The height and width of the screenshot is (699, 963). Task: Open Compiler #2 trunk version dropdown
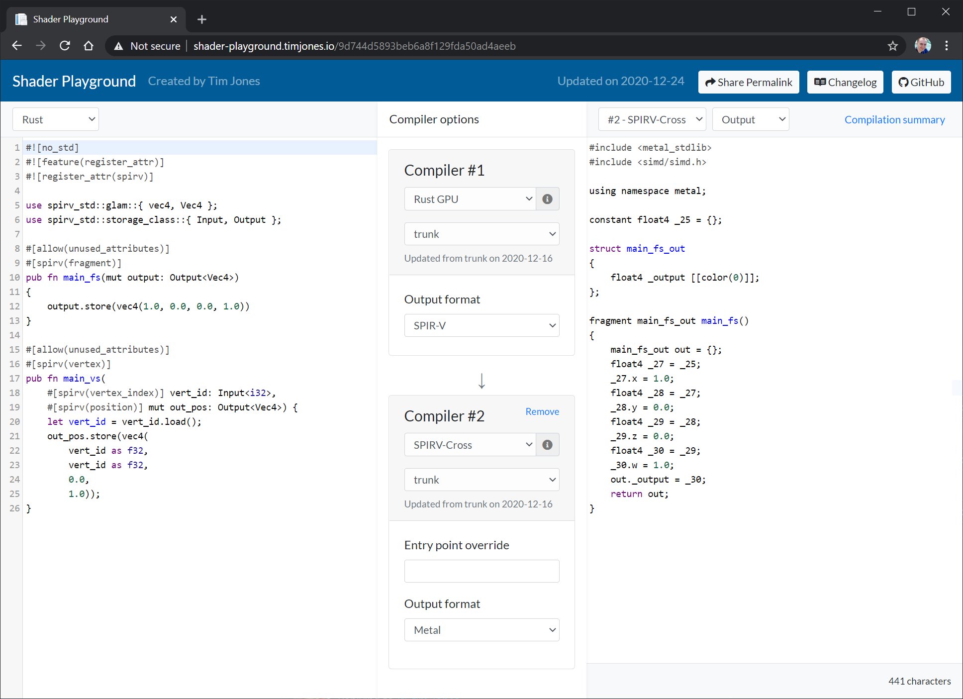(481, 480)
